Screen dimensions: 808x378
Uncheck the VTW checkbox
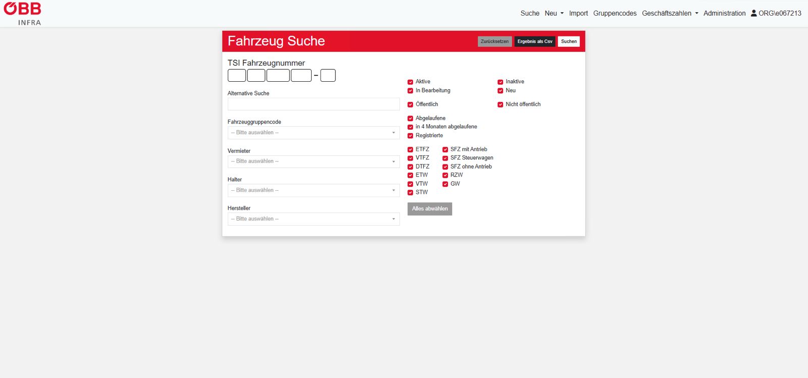pos(410,184)
